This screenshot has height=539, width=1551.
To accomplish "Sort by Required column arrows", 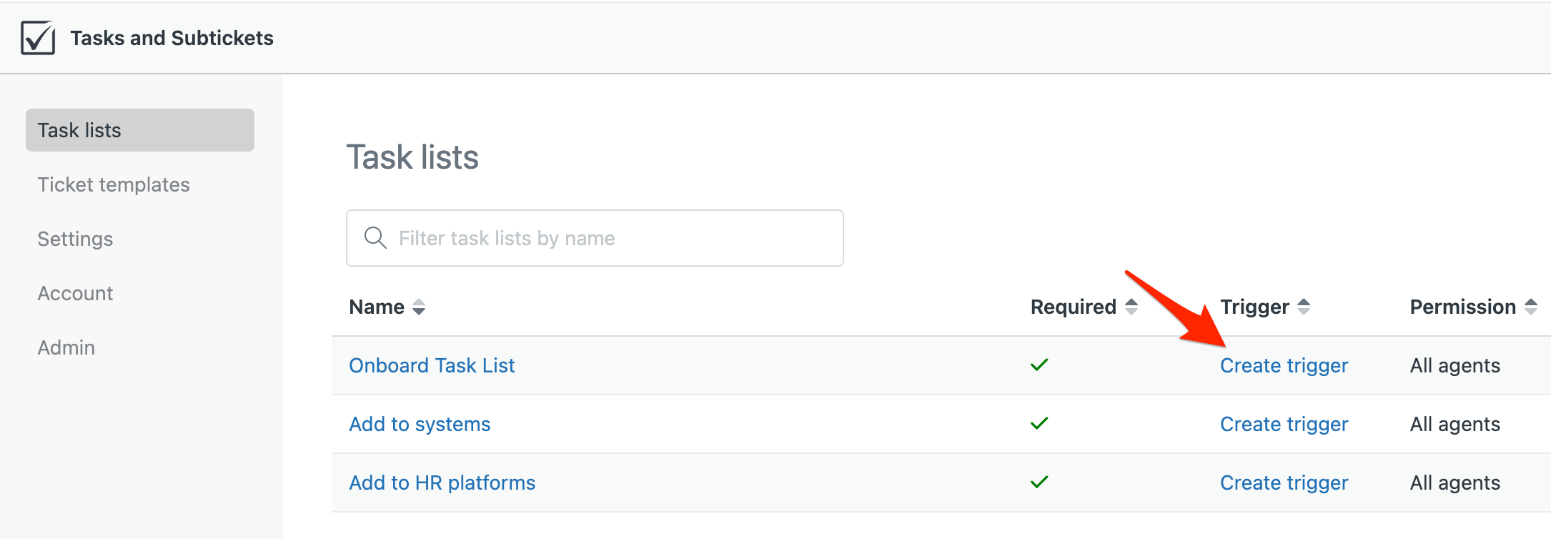I will pyautogui.click(x=1131, y=307).
